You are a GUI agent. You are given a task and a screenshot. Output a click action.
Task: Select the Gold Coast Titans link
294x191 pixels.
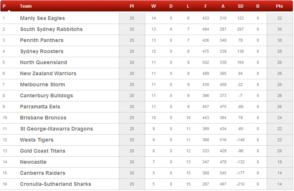point(42,151)
